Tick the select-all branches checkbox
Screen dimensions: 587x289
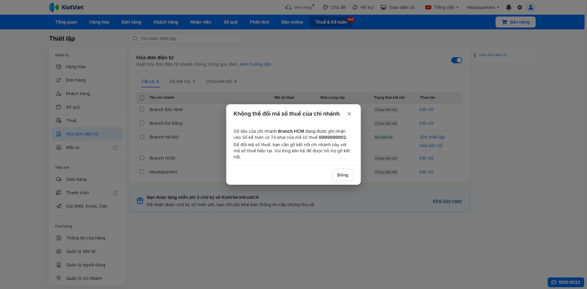[x=142, y=98]
